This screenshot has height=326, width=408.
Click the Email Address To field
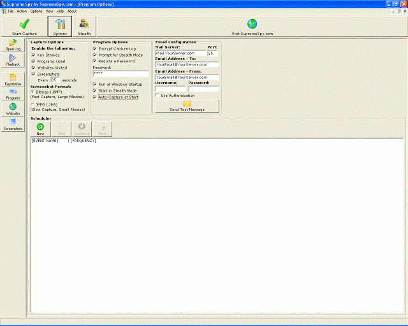(187, 65)
